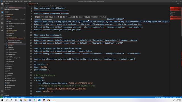This screenshot has width=182, height=102.
Task: Open the Accounts icon in activity bar
Action: pos(2,91)
